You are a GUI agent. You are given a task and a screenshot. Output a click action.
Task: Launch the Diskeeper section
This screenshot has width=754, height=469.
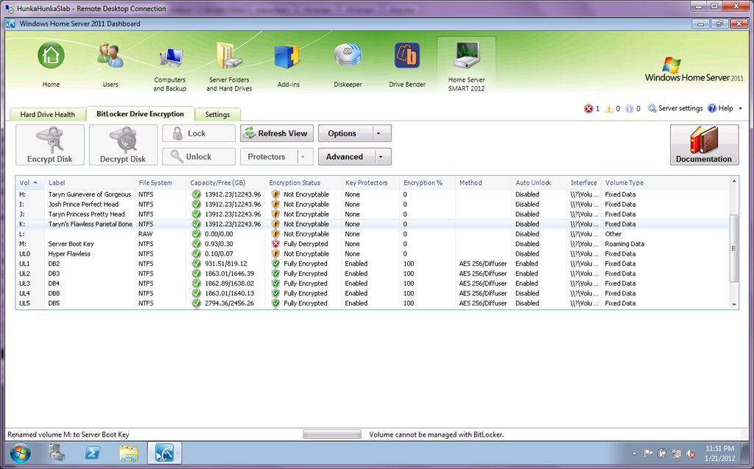(348, 65)
